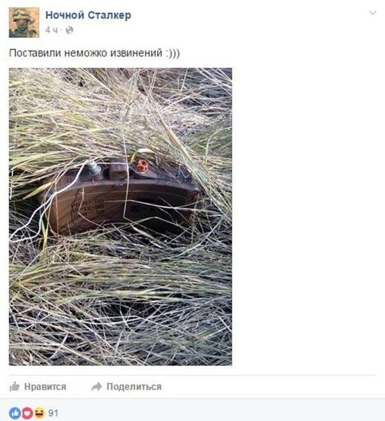Share the post using the Поделиться label

pos(134,386)
